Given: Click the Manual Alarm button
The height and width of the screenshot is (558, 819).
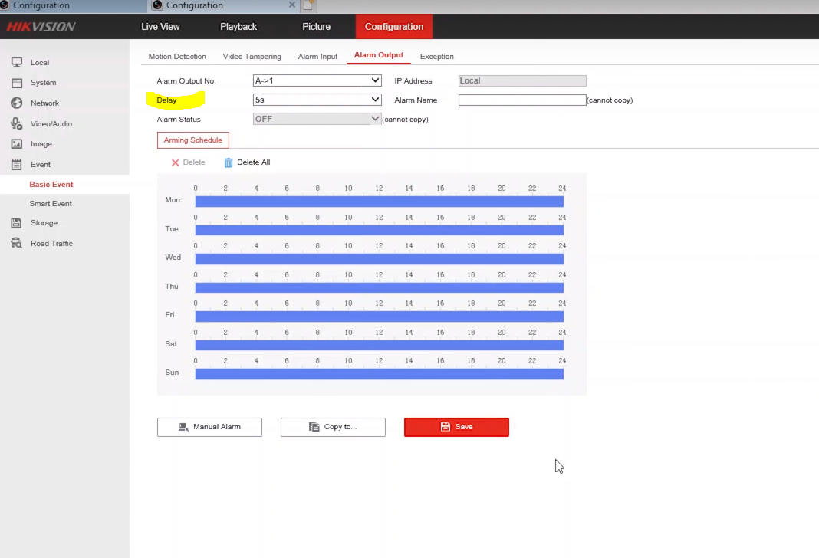Looking at the screenshot, I should pyautogui.click(x=209, y=427).
